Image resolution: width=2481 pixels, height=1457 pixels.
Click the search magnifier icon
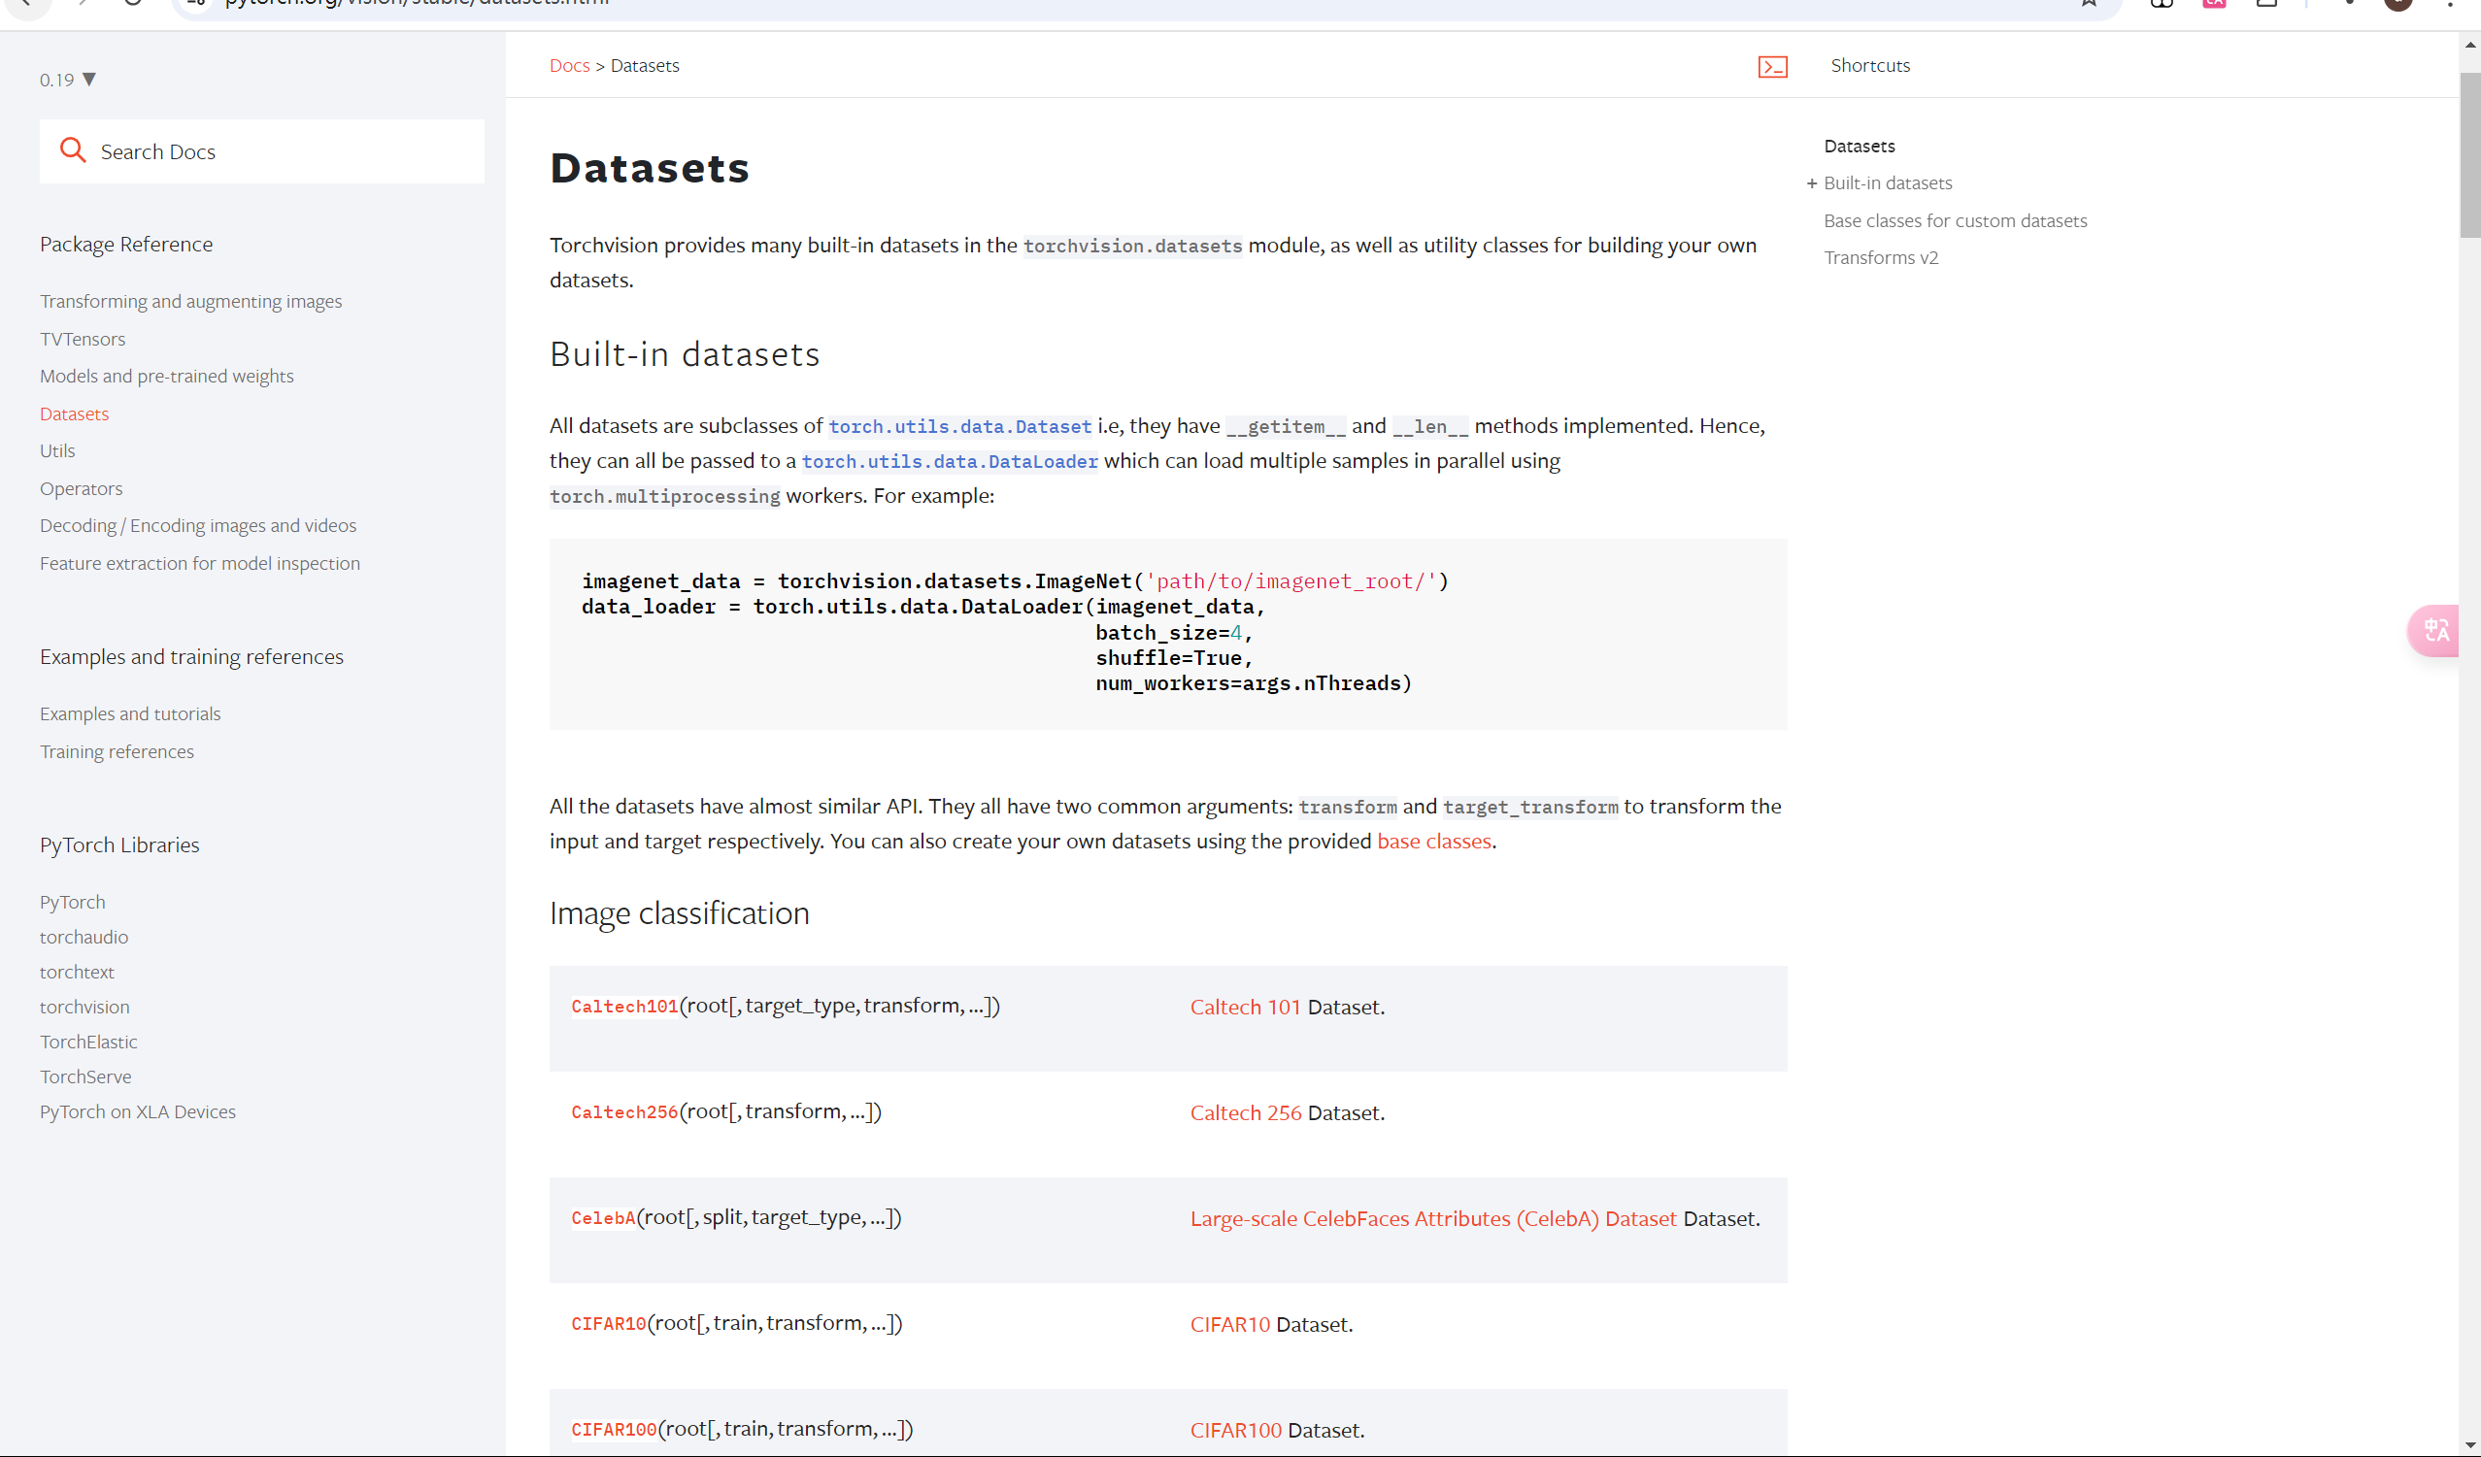point(72,150)
